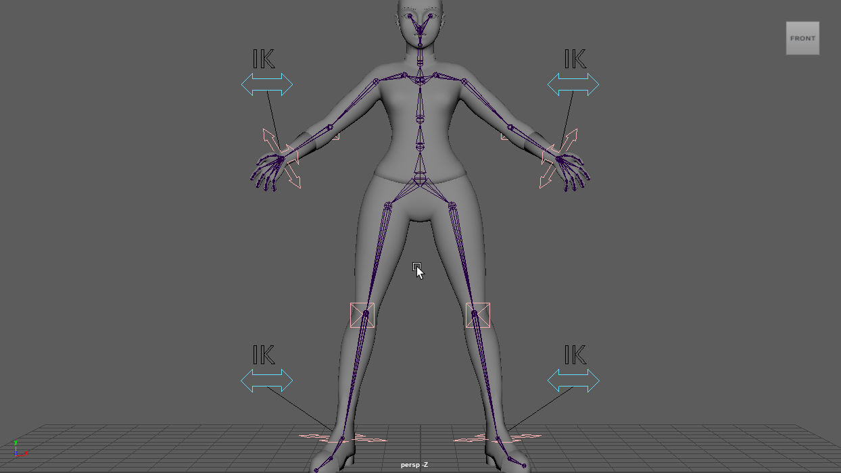Select the shoulder joint on the screen-left arm
The height and width of the screenshot is (473, 841).
point(377,81)
